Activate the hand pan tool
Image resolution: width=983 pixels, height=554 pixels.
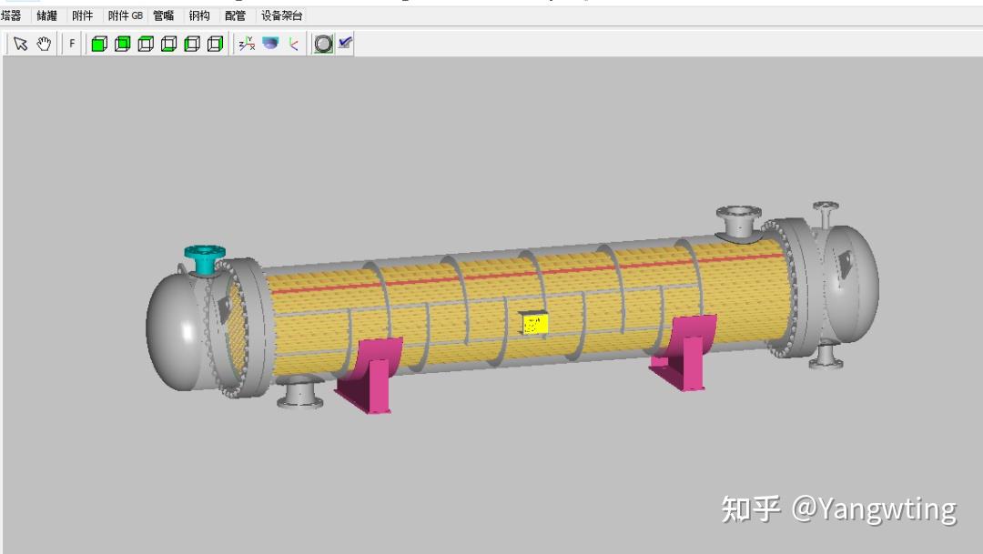coord(44,42)
